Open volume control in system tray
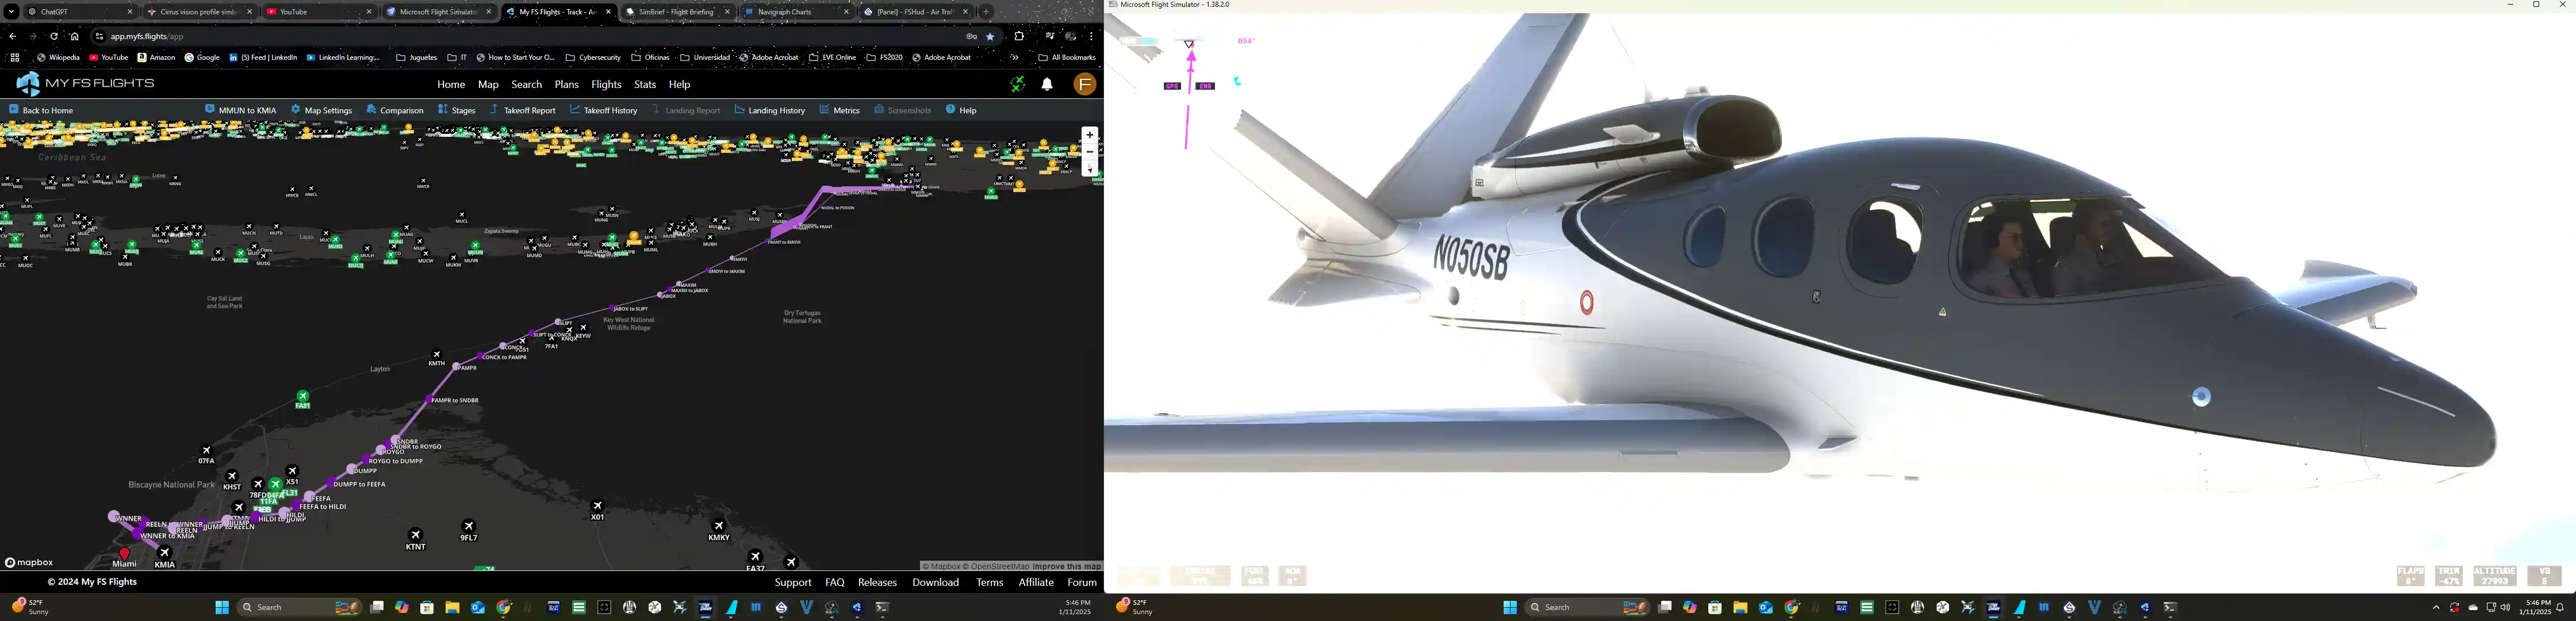 [2505, 607]
